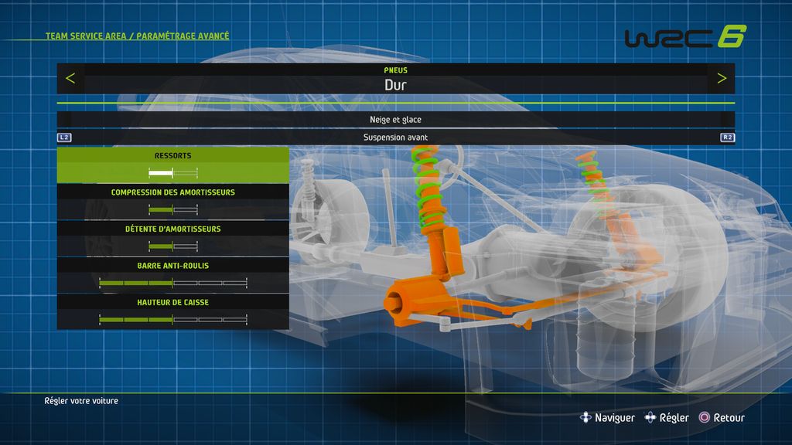The image size is (792, 445).
Task: Adjust the Ressorts slider
Action: pyautogui.click(x=172, y=173)
